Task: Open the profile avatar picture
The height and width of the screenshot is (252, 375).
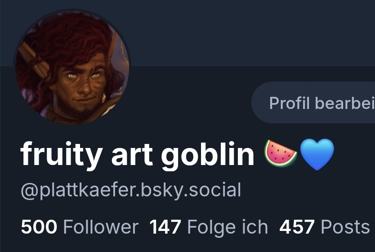Action: [72, 68]
